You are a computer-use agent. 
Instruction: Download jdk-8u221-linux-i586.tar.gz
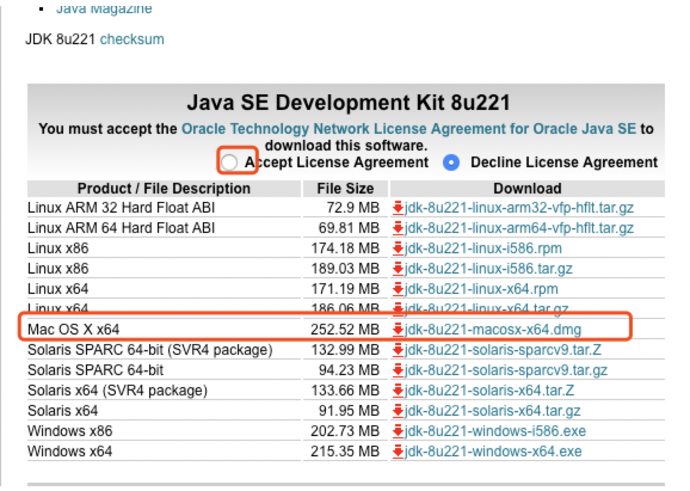[488, 268]
